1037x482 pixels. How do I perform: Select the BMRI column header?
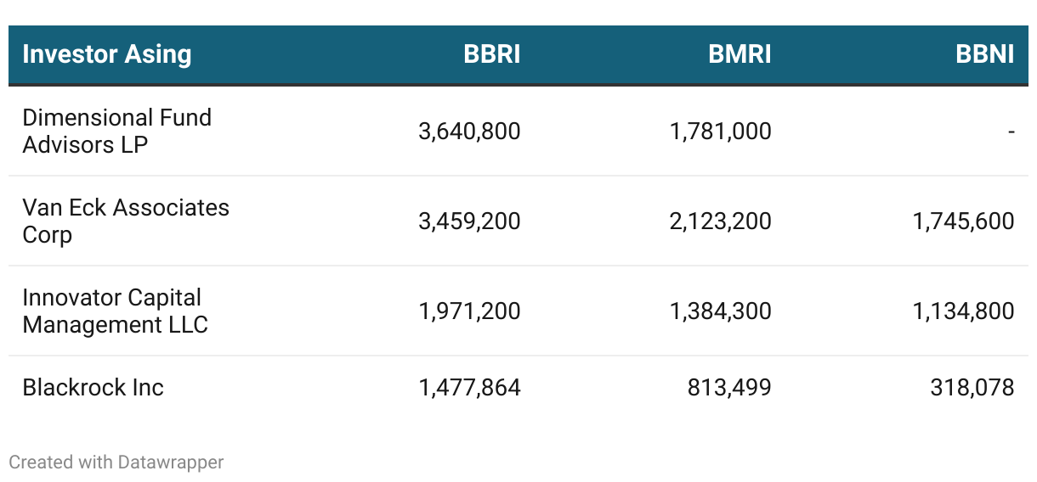click(x=739, y=54)
